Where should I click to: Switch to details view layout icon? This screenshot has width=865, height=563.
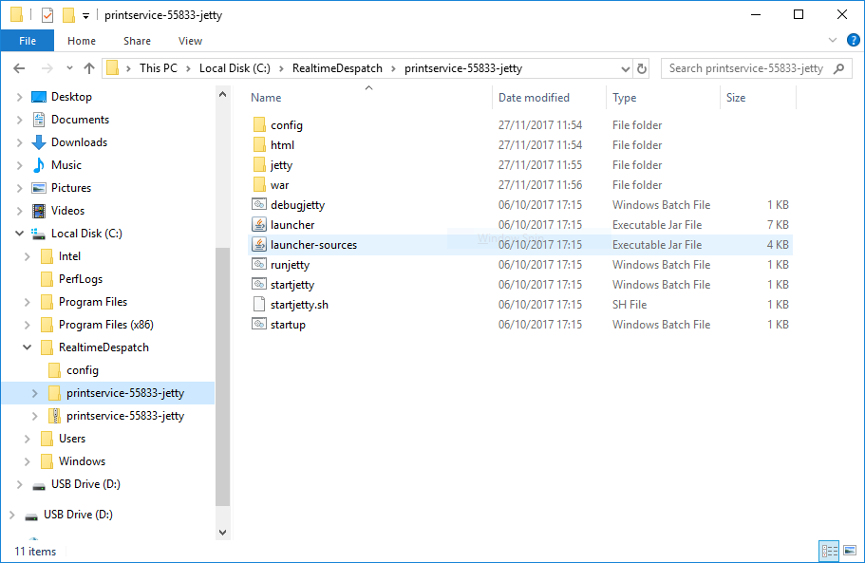click(830, 551)
